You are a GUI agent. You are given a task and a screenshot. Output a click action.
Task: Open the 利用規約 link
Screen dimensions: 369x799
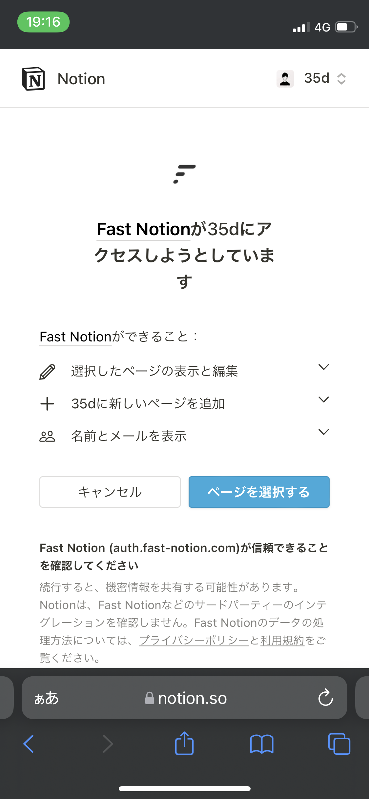[x=282, y=640]
